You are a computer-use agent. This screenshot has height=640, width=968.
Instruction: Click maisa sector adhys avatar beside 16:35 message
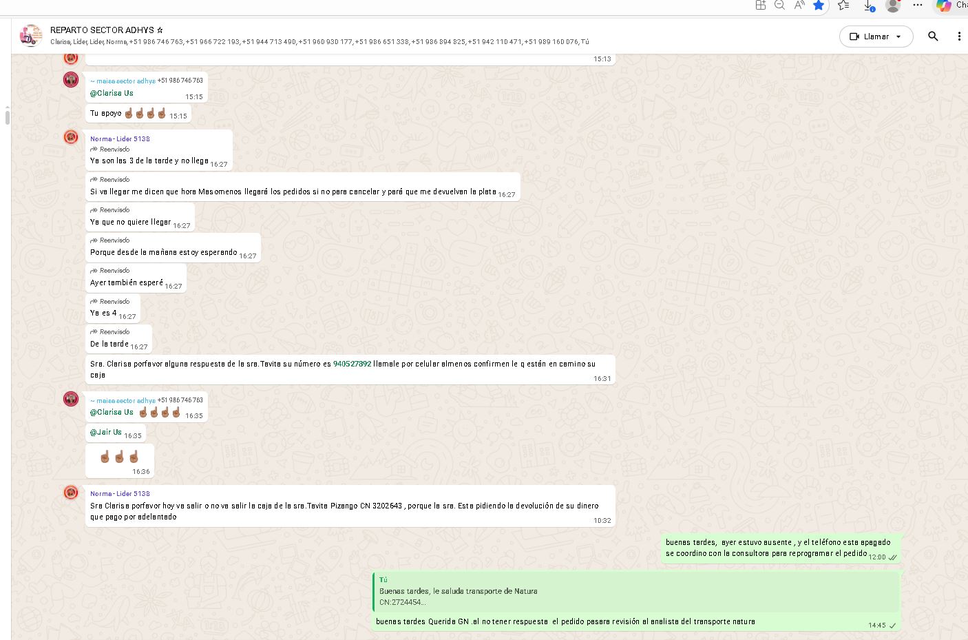(71, 399)
